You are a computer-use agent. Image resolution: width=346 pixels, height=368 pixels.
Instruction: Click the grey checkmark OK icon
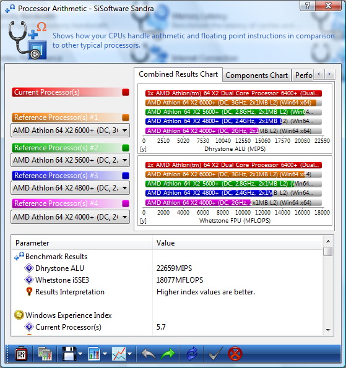point(215,354)
